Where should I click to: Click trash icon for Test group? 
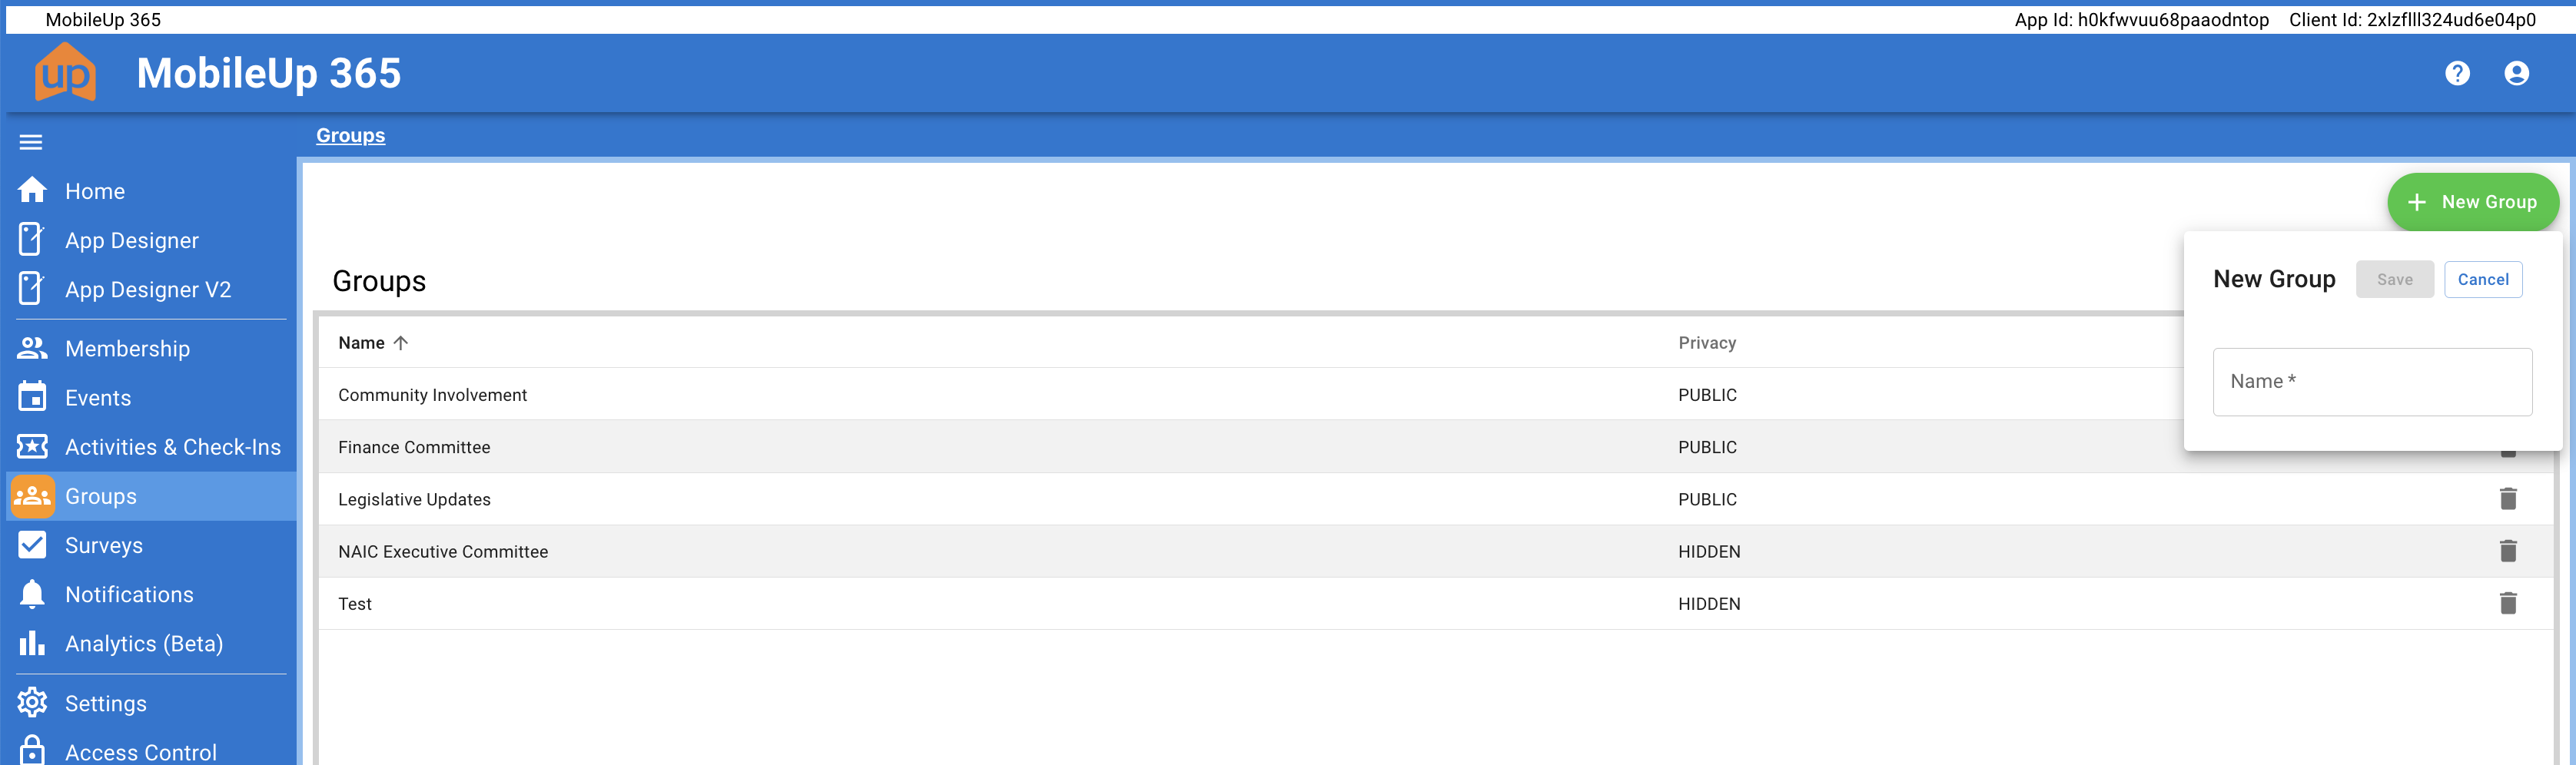coord(2507,603)
